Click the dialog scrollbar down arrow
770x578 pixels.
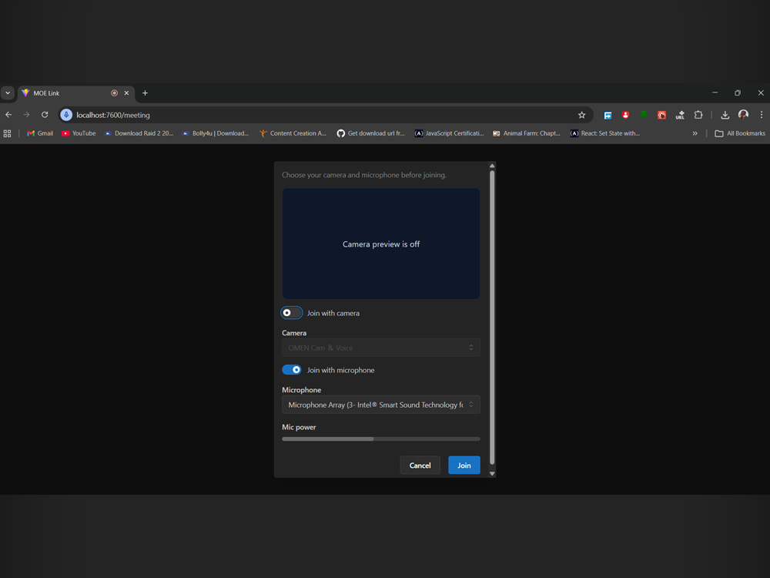pyautogui.click(x=492, y=474)
